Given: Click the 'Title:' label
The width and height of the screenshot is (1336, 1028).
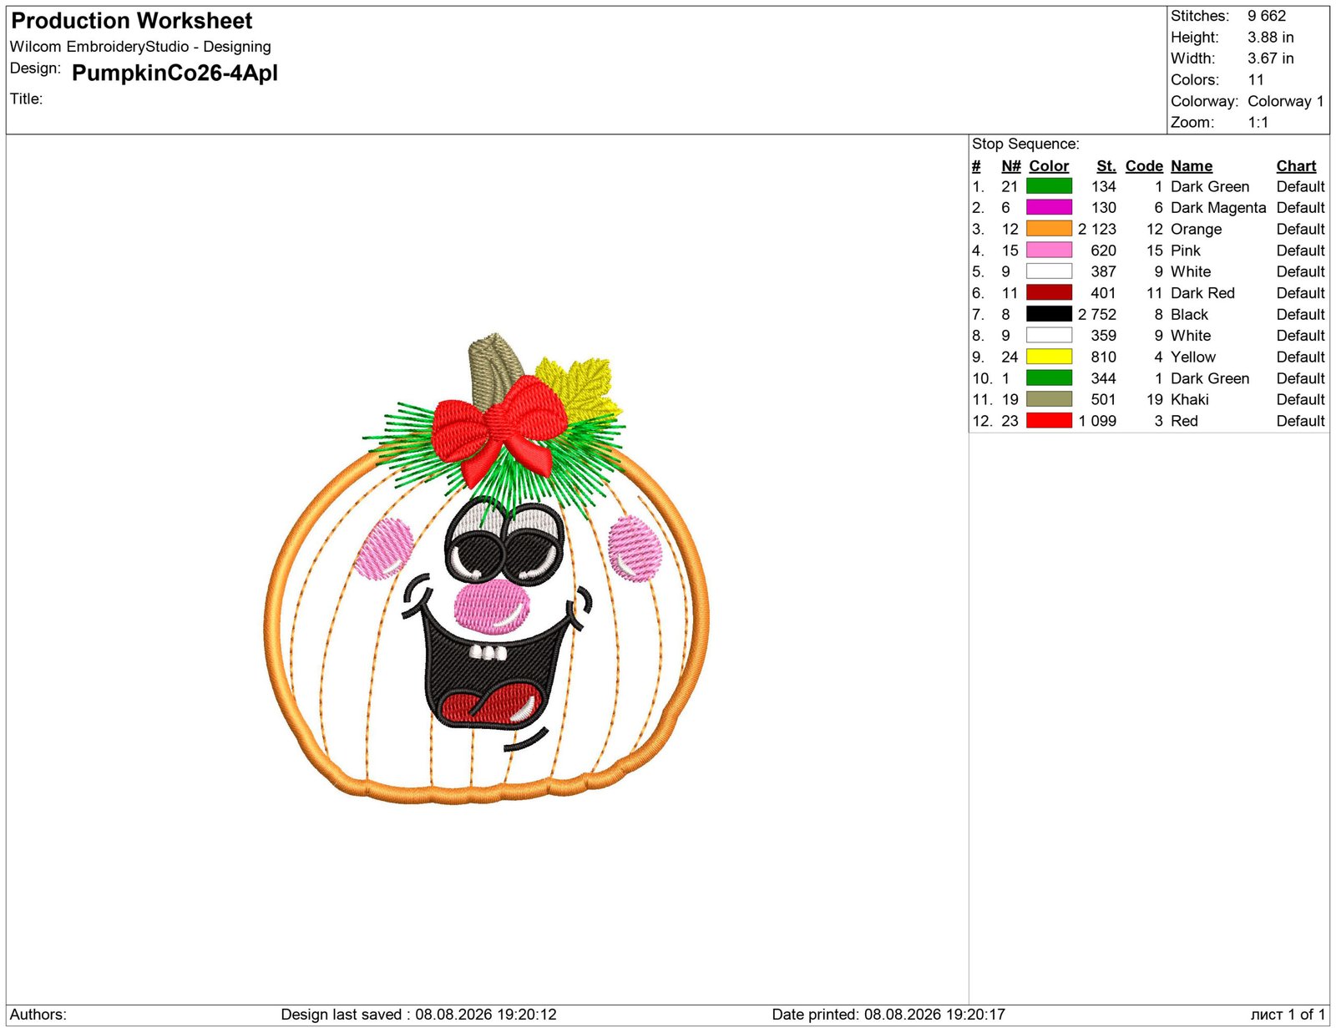Looking at the screenshot, I should tap(26, 99).
